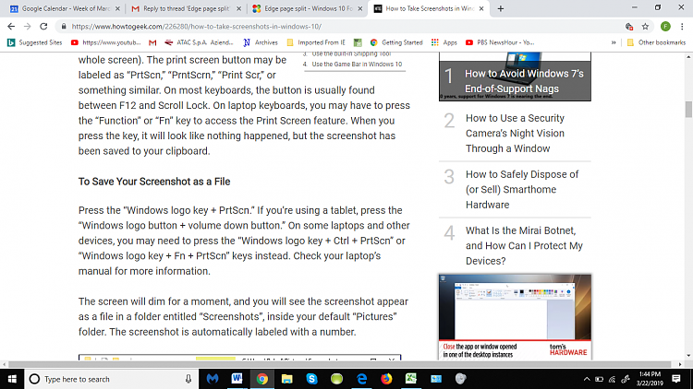The height and width of the screenshot is (389, 693).
Task: Open the Wi-Fi network tray icon
Action: coord(612,379)
